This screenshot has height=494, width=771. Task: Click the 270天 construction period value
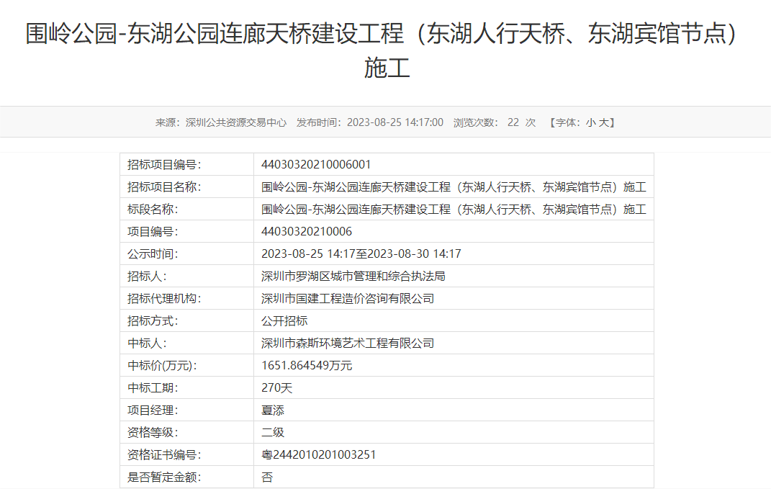coord(277,388)
